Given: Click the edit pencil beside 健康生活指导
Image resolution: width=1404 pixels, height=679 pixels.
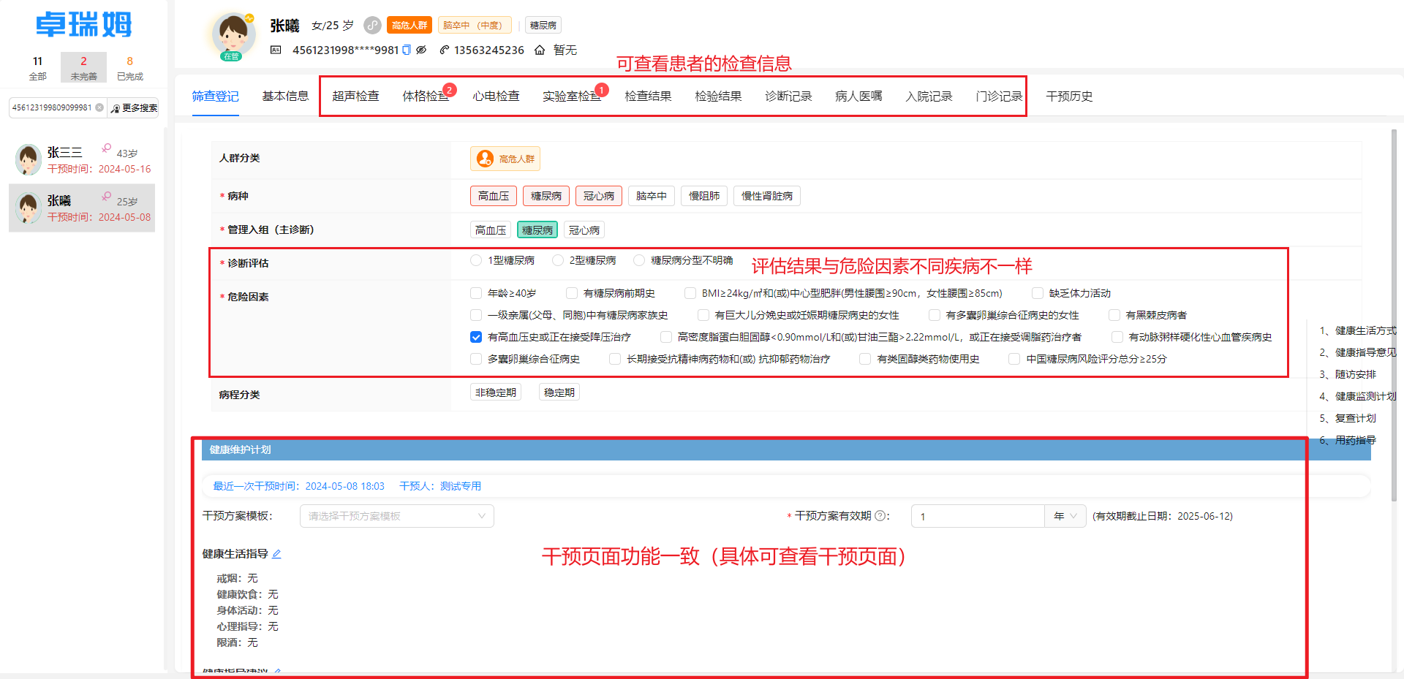Looking at the screenshot, I should pos(276,554).
